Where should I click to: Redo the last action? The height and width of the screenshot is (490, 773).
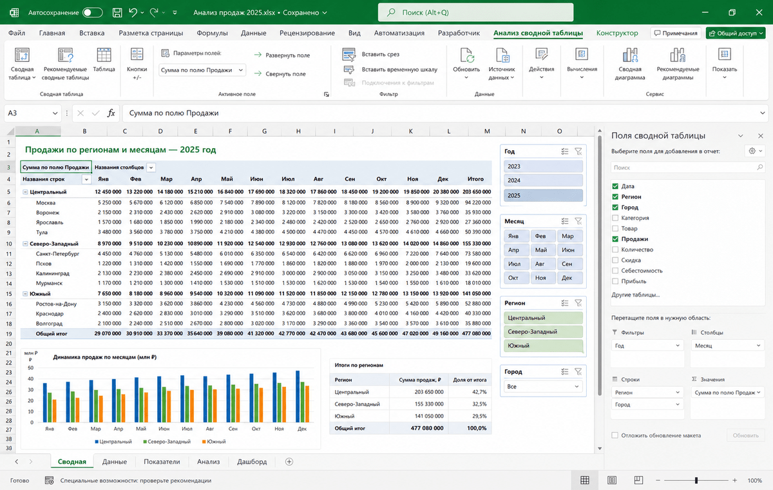[154, 12]
